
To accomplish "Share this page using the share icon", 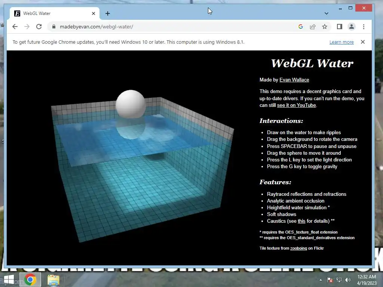I will pos(313,27).
